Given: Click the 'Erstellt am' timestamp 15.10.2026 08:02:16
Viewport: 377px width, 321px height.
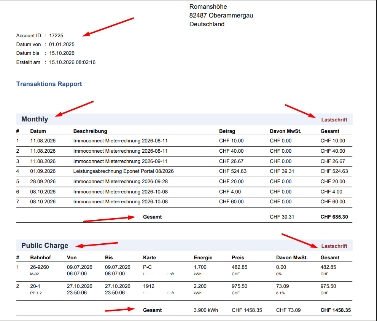Looking at the screenshot, I should pos(72,62).
